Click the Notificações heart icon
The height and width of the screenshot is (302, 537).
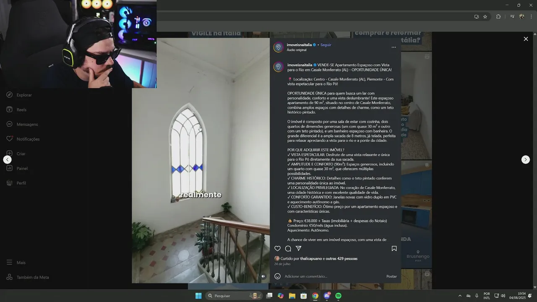coord(10,139)
